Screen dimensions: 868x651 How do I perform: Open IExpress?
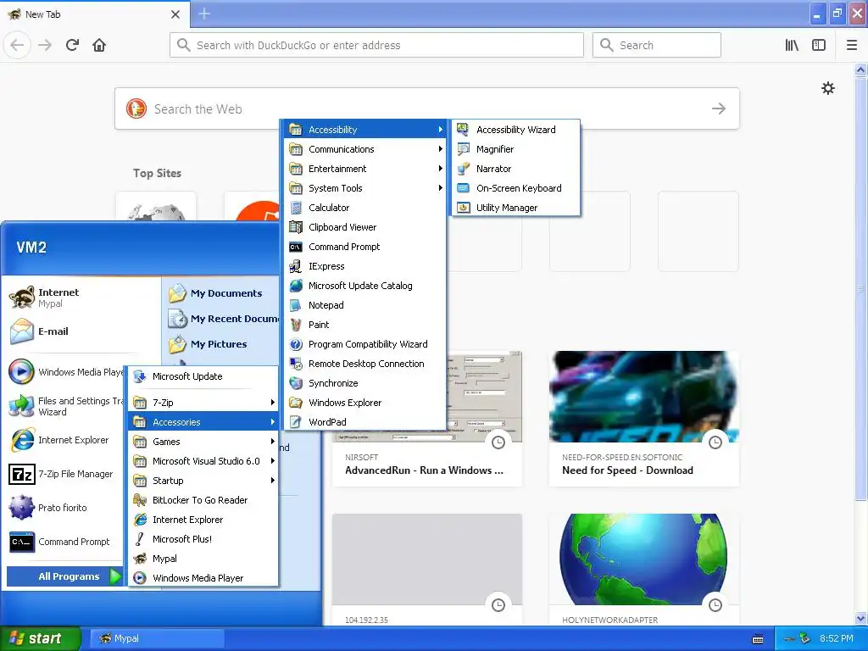click(365, 266)
